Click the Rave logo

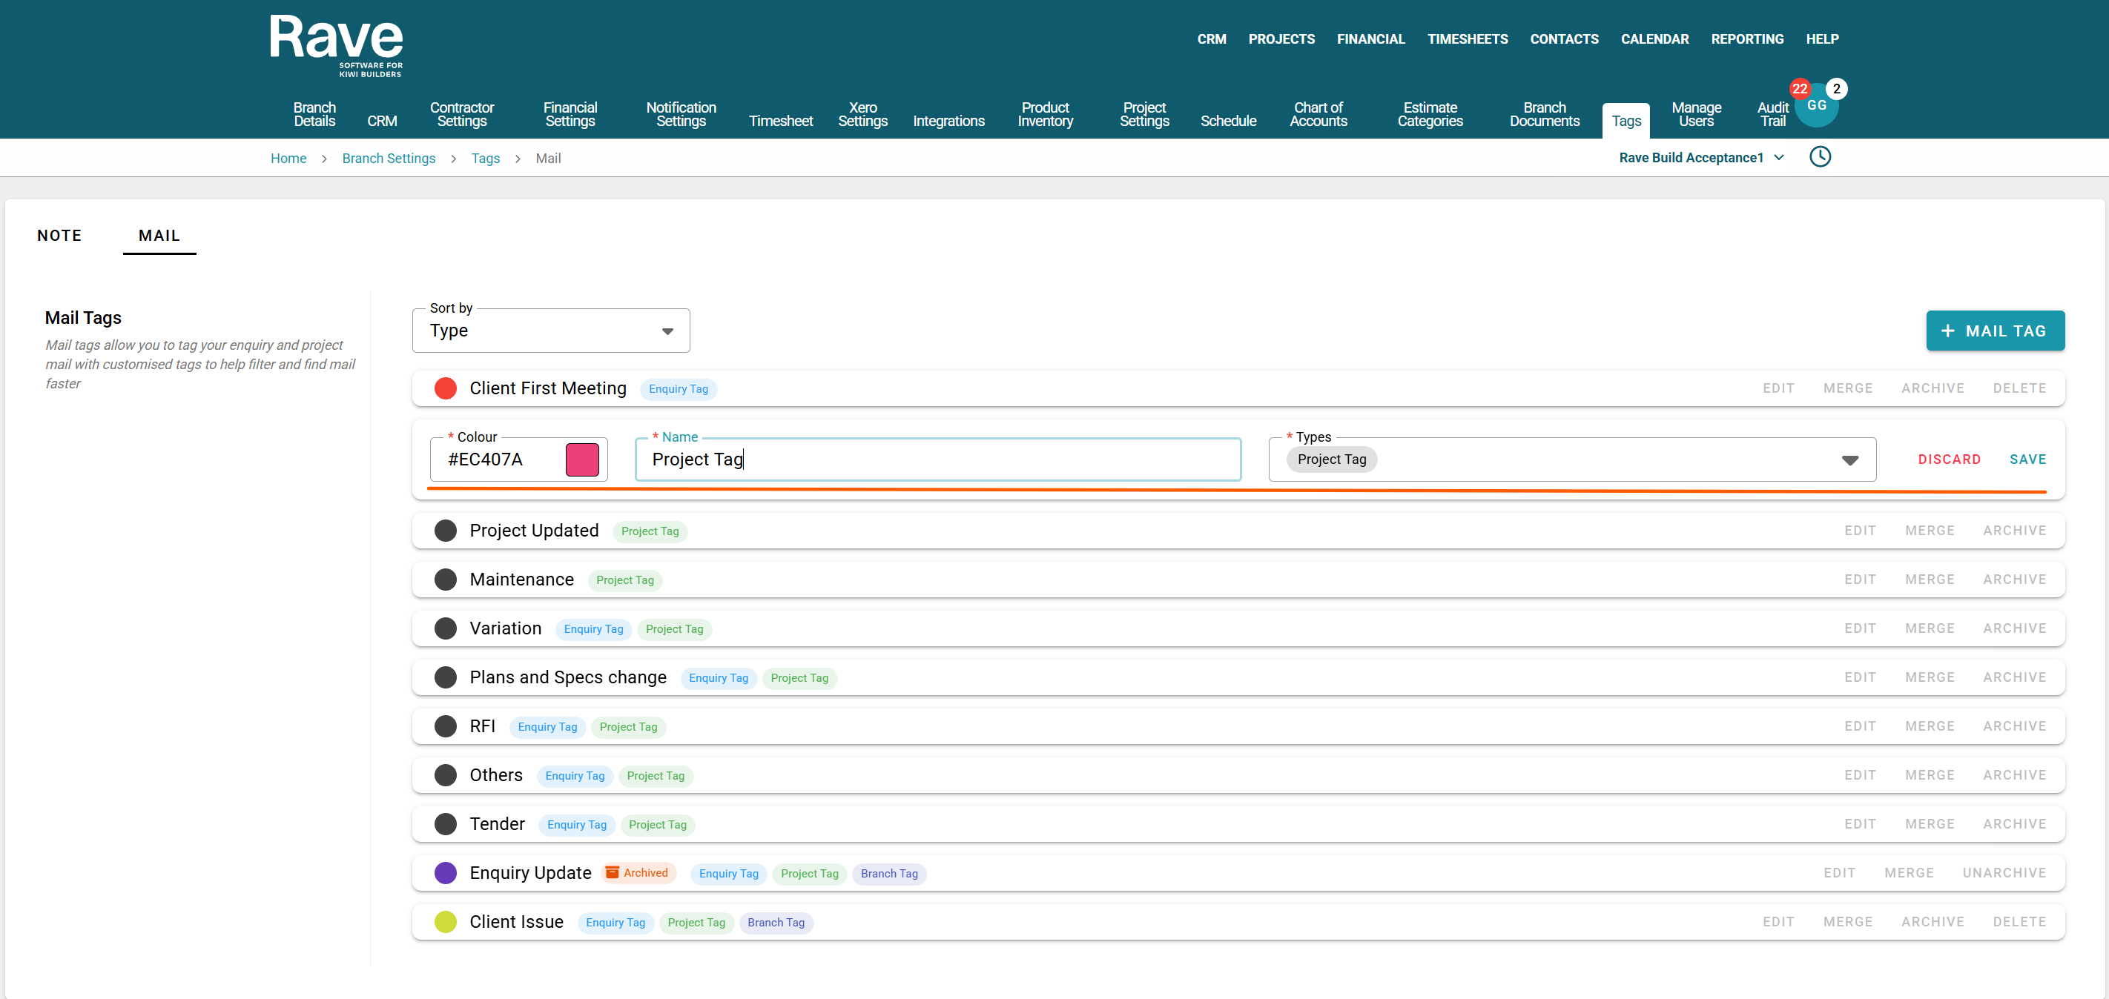click(336, 45)
